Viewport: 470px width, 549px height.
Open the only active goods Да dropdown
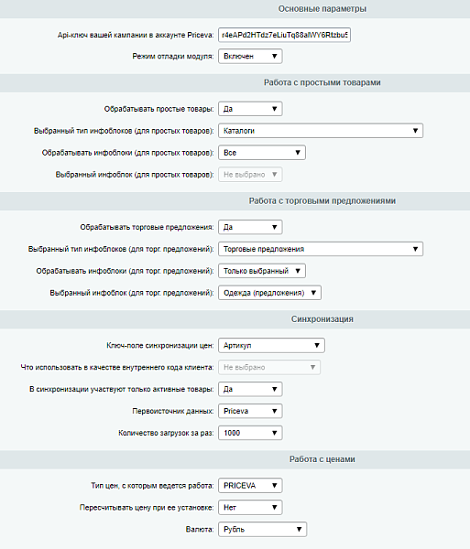tap(250, 390)
